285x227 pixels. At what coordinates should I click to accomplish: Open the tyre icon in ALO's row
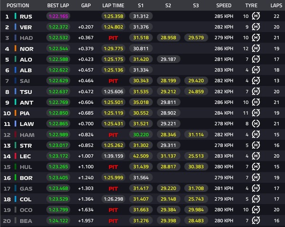coord(256,59)
